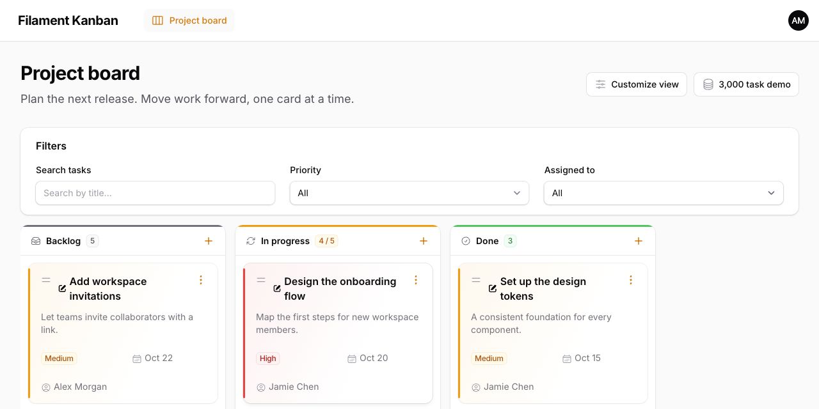This screenshot has height=409, width=819.
Task: Click the Backlog count badge 5
Action: 93,241
